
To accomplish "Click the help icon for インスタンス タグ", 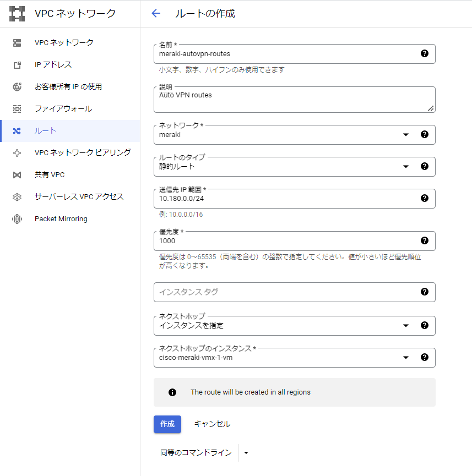I will [x=424, y=292].
